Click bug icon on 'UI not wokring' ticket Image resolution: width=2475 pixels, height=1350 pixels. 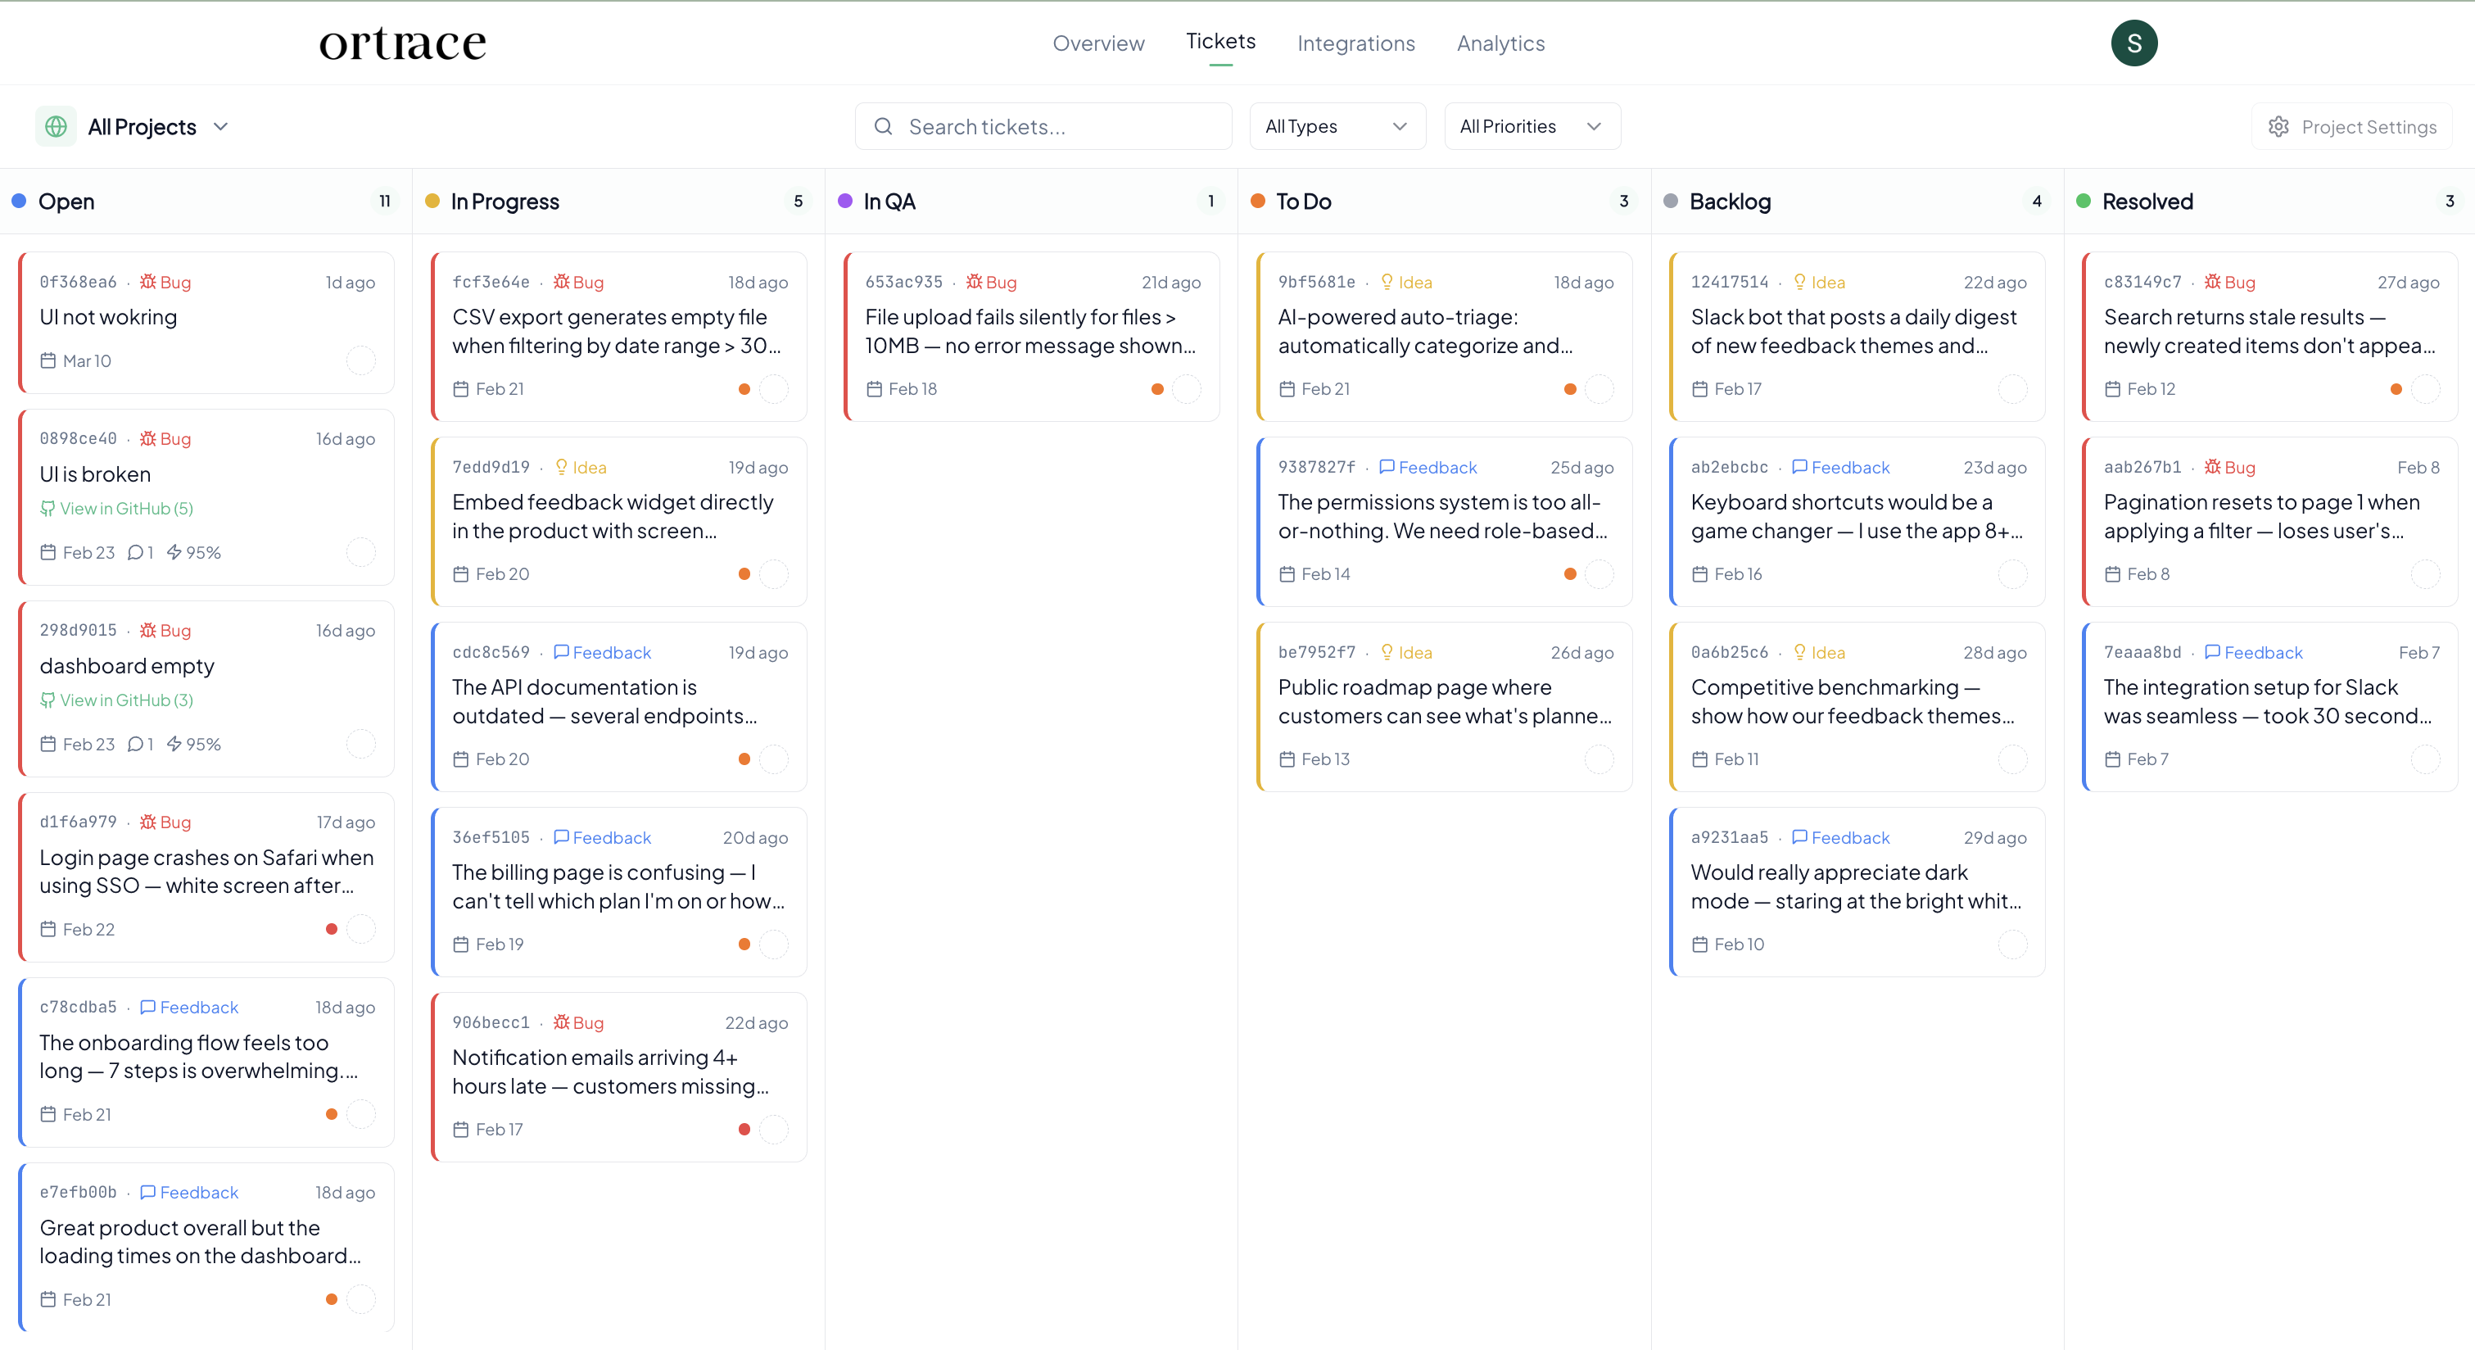[148, 282]
